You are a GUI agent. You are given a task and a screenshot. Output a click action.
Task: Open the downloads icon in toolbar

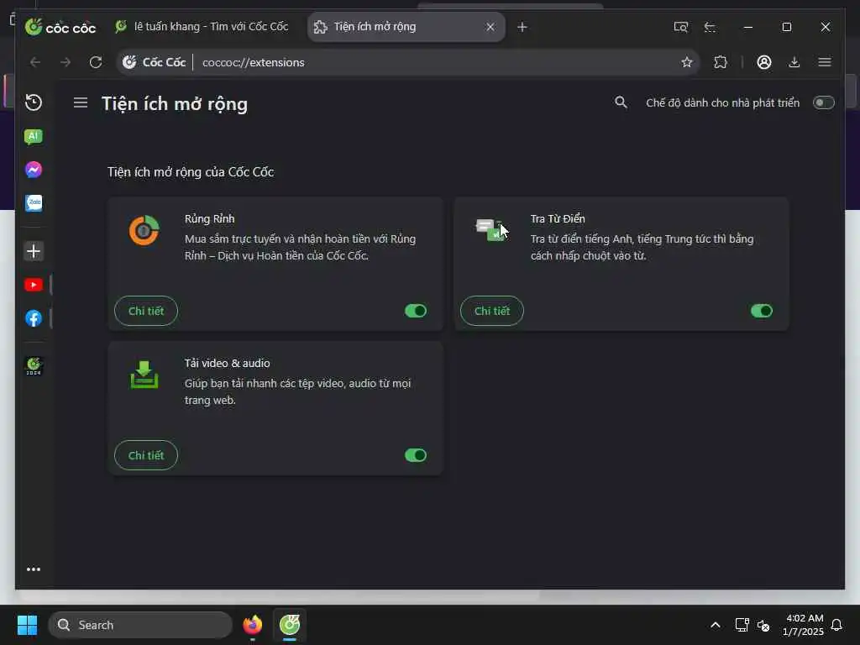794,62
